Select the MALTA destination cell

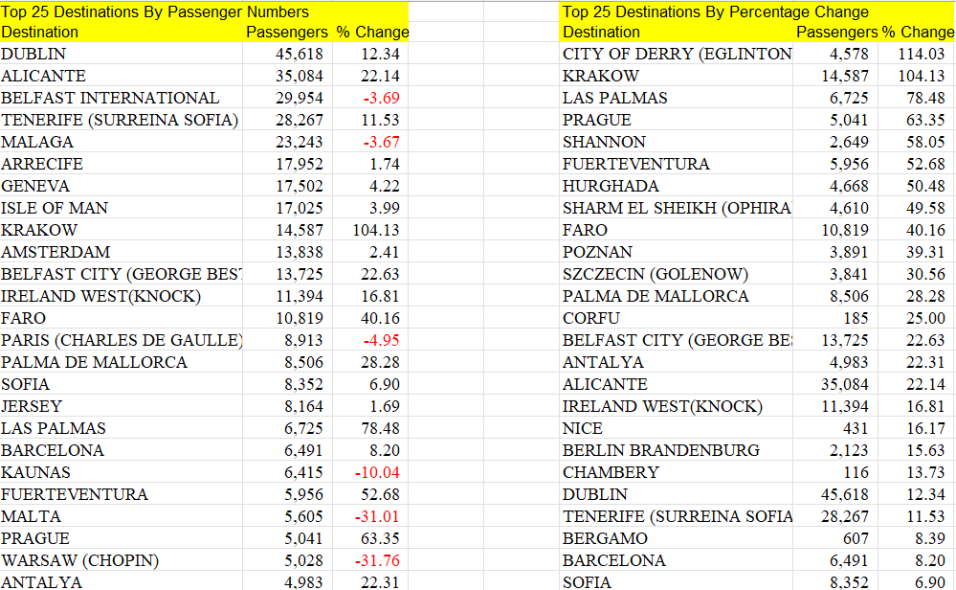(31, 516)
